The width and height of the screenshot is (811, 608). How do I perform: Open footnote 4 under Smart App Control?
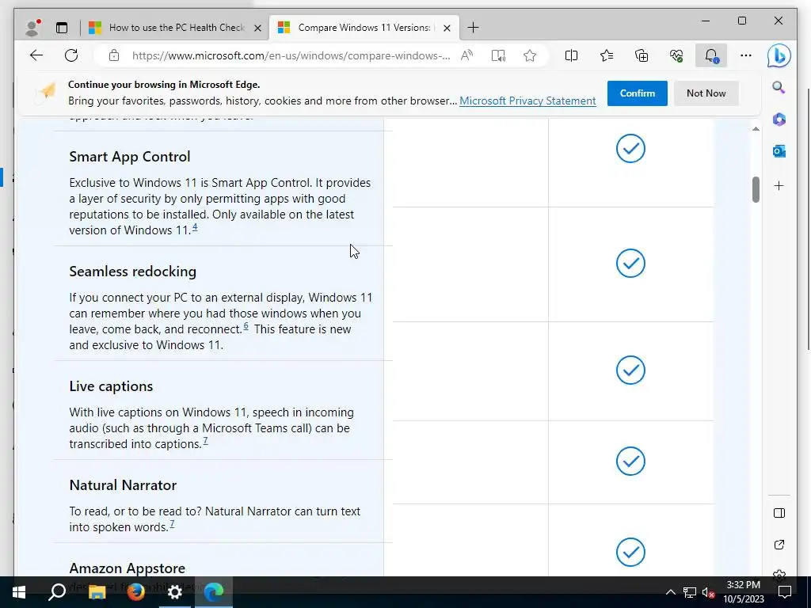[x=195, y=227]
